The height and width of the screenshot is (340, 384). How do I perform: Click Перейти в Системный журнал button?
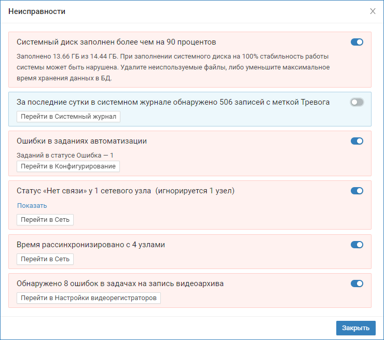coord(68,117)
